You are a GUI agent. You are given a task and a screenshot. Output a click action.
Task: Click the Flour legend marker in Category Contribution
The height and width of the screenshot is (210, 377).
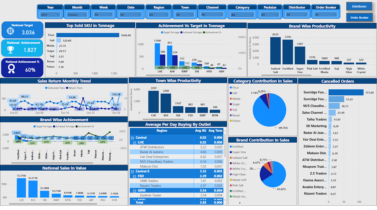pos(231,88)
